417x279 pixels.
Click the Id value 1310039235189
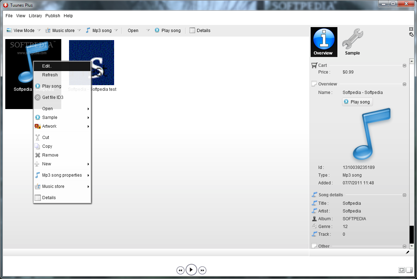coord(359,167)
